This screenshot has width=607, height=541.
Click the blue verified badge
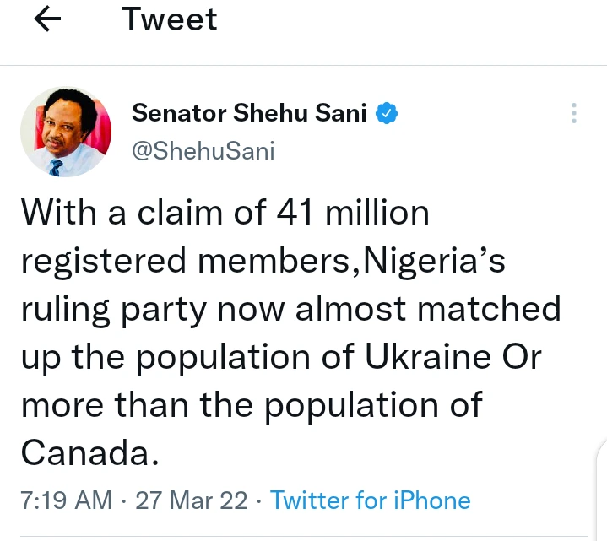(x=387, y=113)
